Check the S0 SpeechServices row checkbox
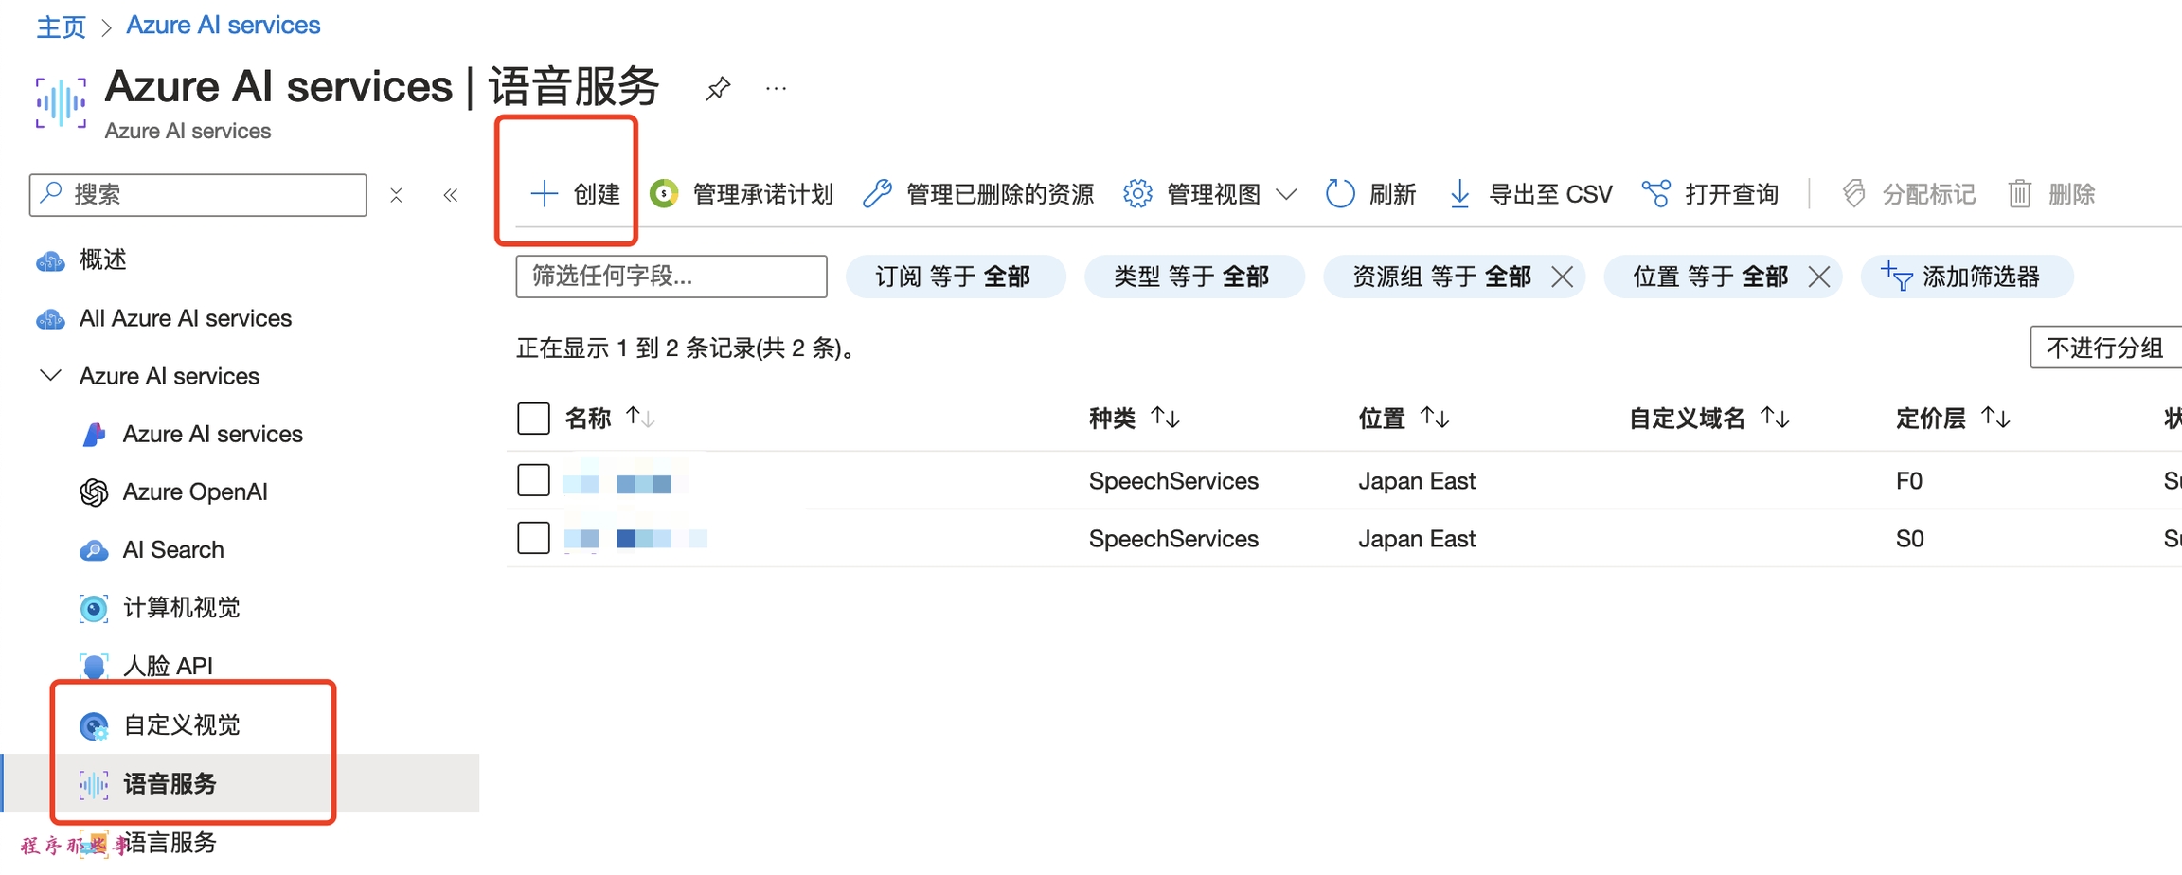The height and width of the screenshot is (875, 2182). point(533,538)
